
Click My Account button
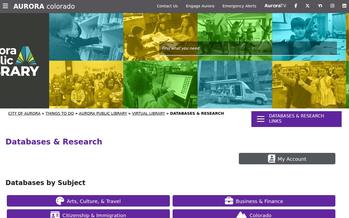click(287, 159)
